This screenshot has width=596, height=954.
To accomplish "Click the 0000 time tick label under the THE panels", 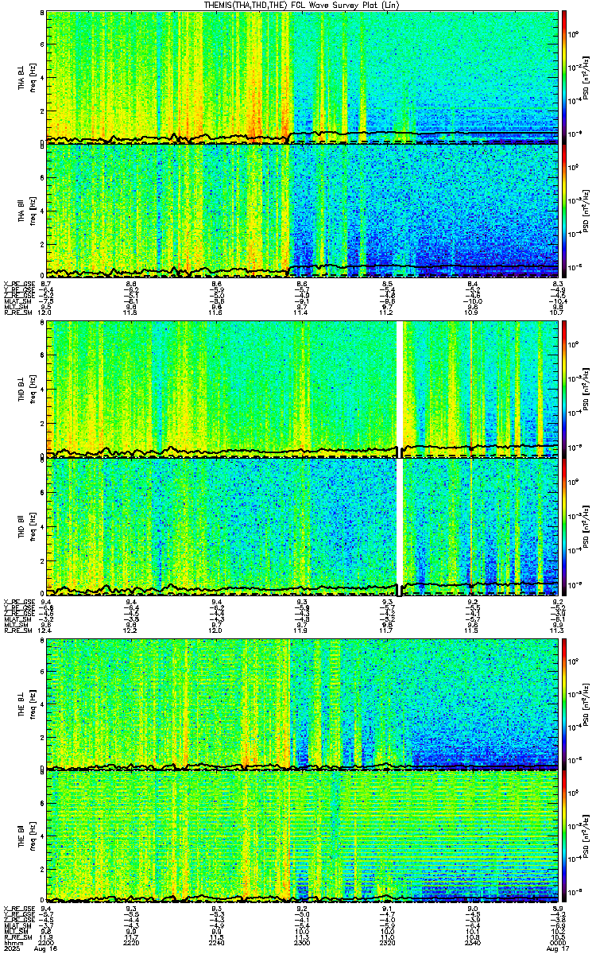I will pyautogui.click(x=557, y=943).
